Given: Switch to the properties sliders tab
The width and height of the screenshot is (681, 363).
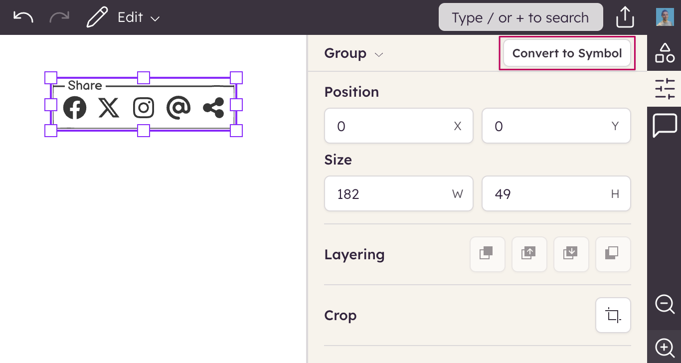Looking at the screenshot, I should tap(665, 89).
